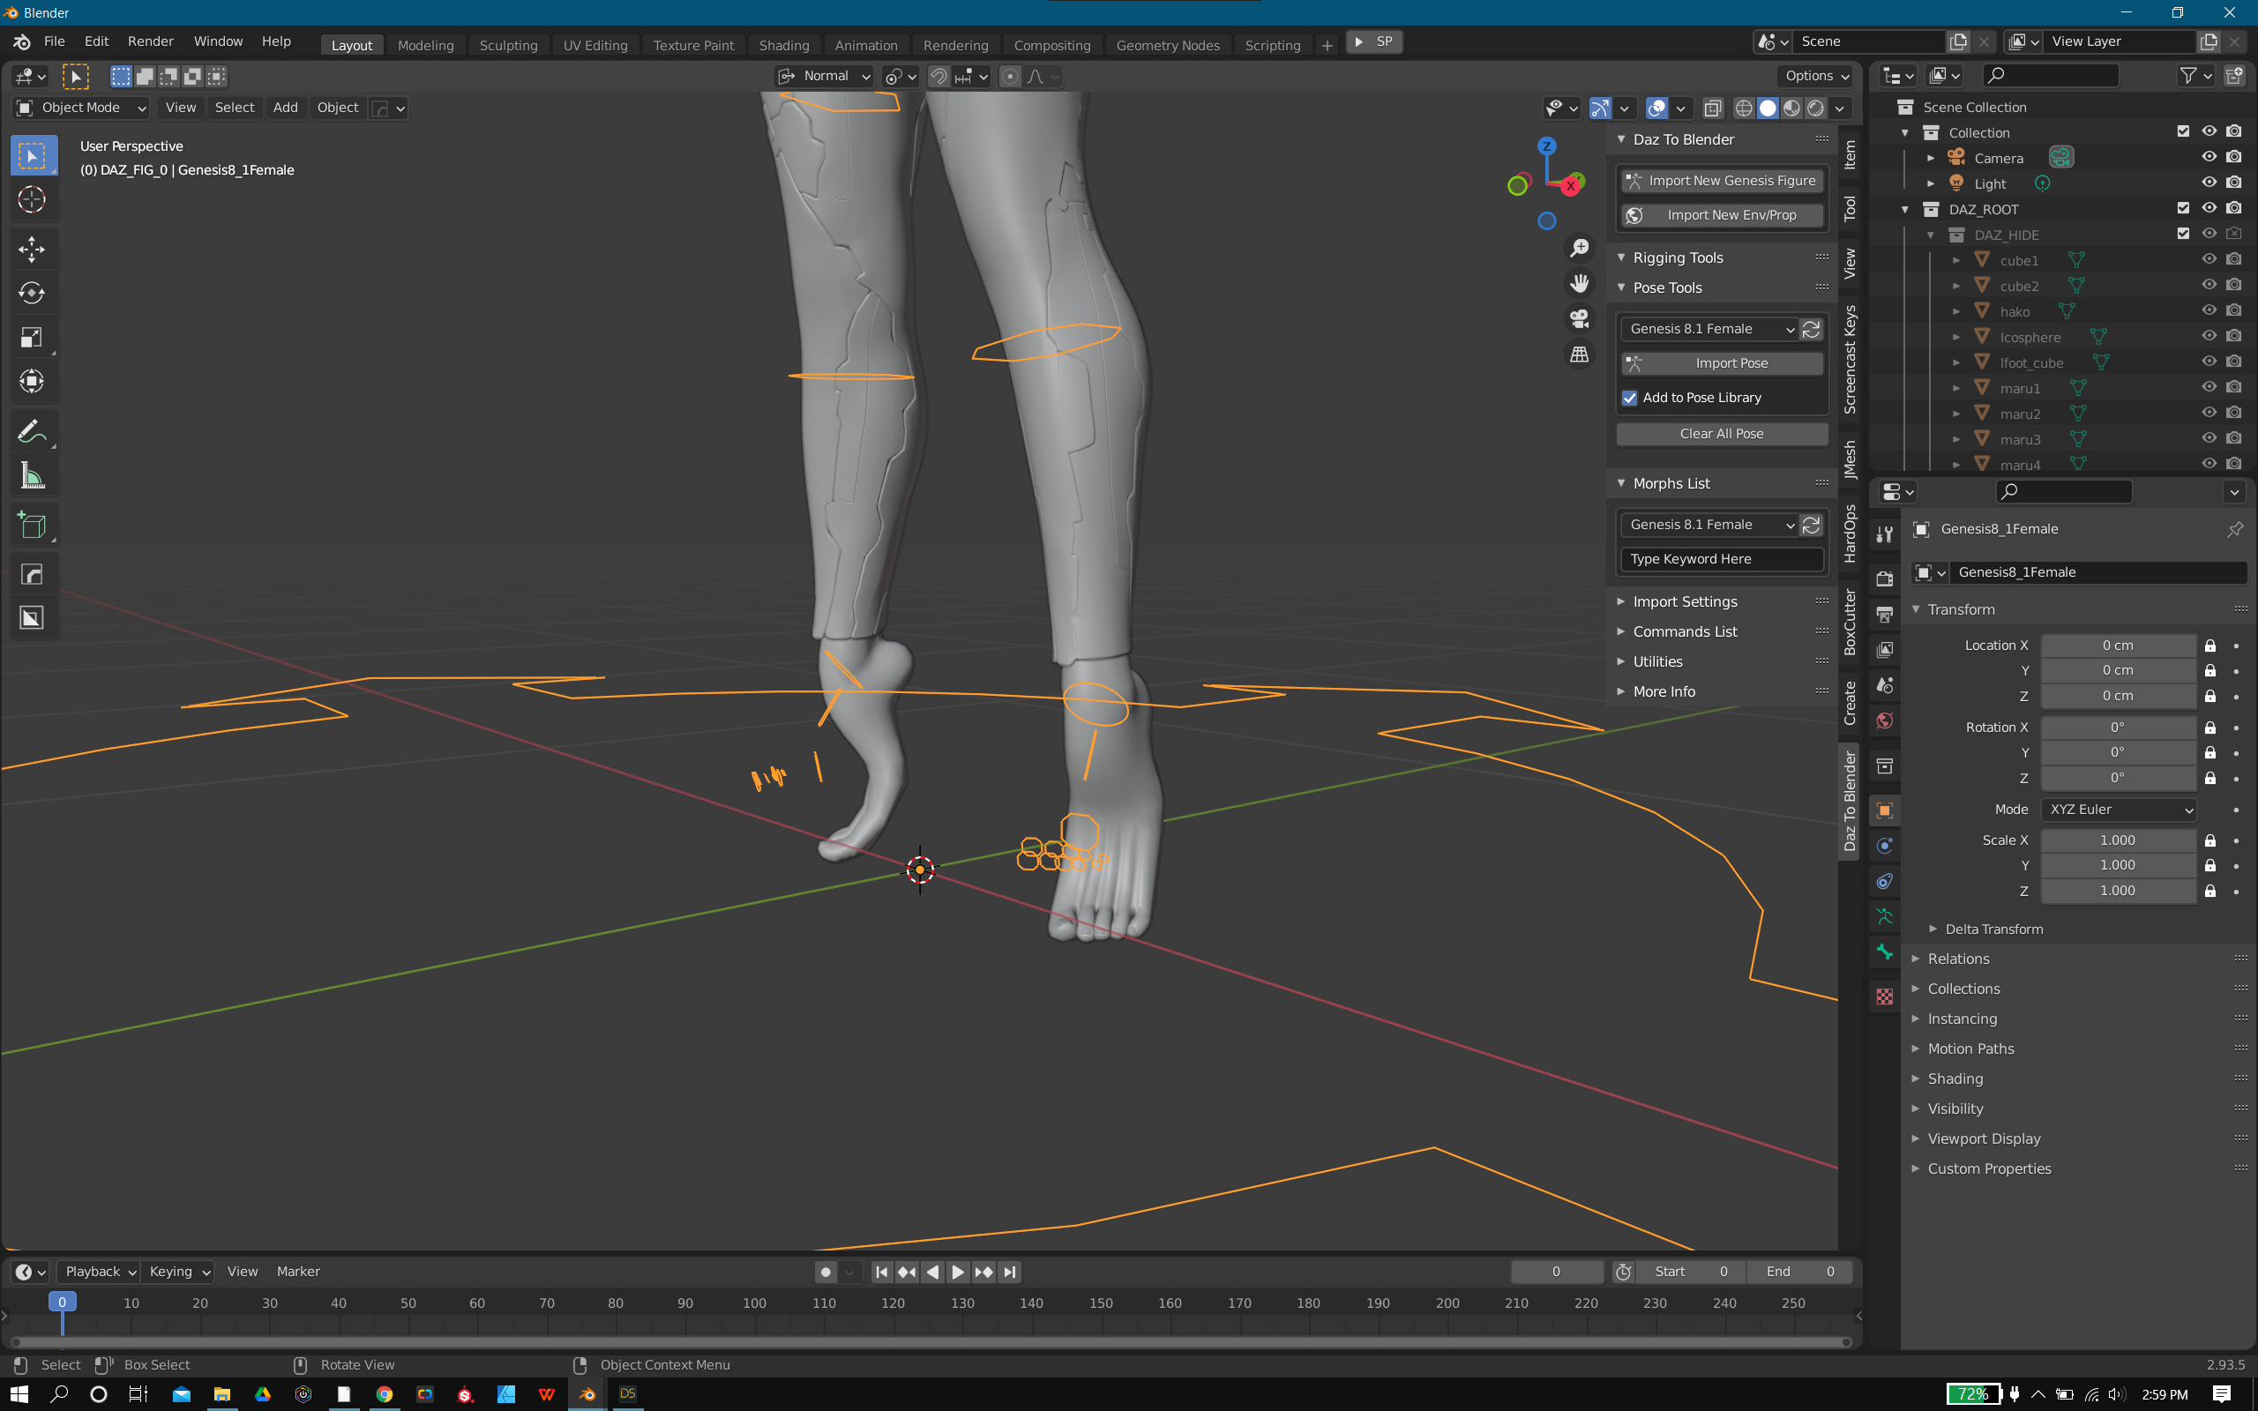Select the Move tool in the toolbar
Viewport: 2258px width, 1411px height.
pyautogui.click(x=33, y=250)
